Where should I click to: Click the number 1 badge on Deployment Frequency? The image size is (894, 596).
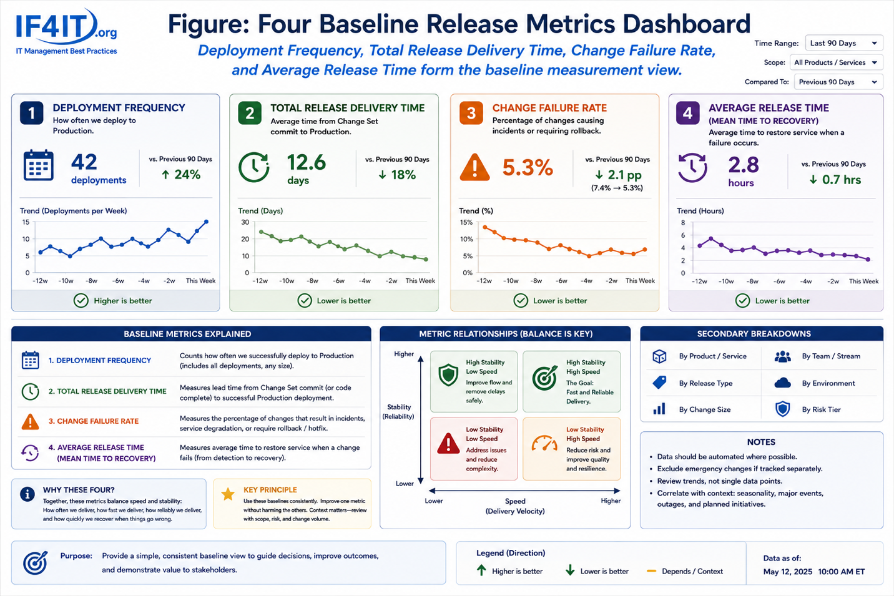pos(31,113)
